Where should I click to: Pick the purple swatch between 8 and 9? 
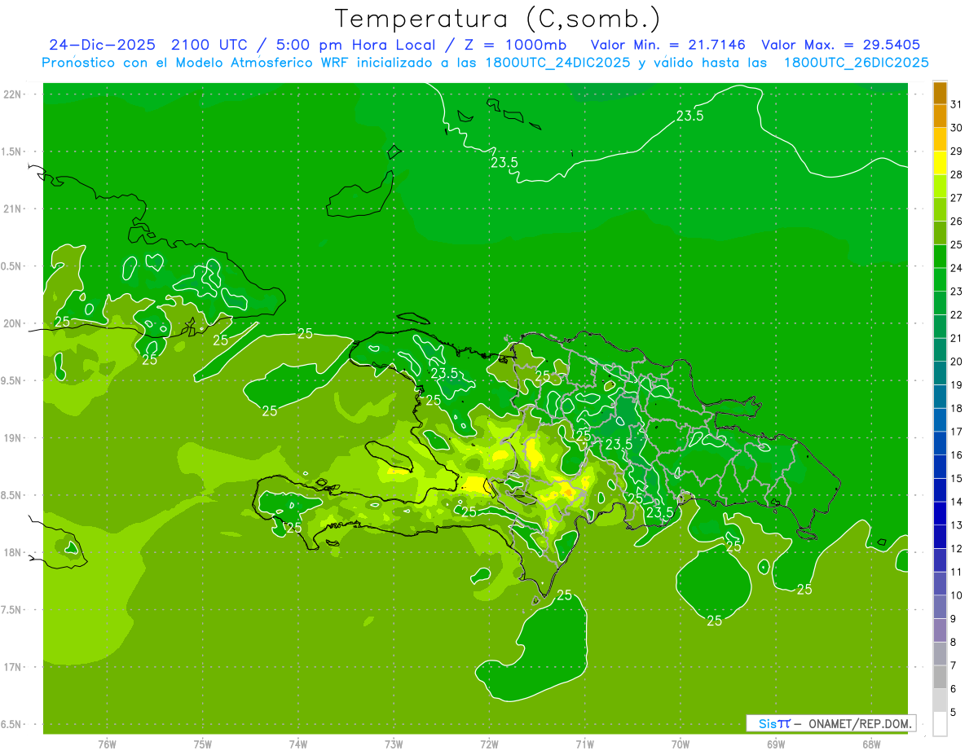940,631
